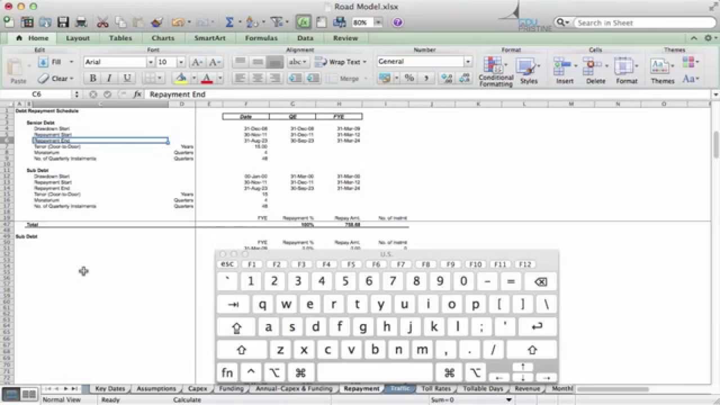The height and width of the screenshot is (405, 720).
Task: Click the esc key on keyboard viewer
Action: (x=227, y=264)
